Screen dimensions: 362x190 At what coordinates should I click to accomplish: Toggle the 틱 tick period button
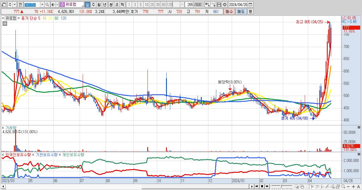coord(123,5)
